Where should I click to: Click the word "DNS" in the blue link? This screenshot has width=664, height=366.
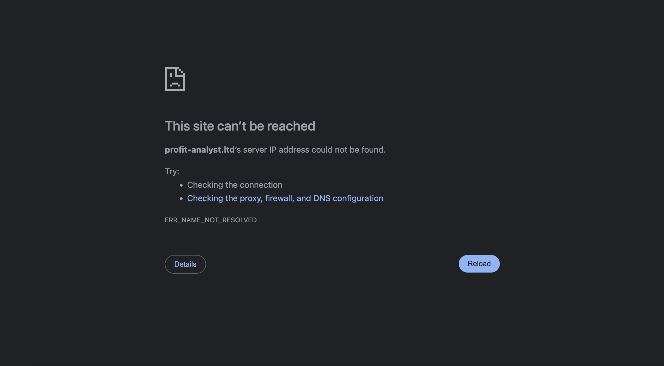(322, 198)
